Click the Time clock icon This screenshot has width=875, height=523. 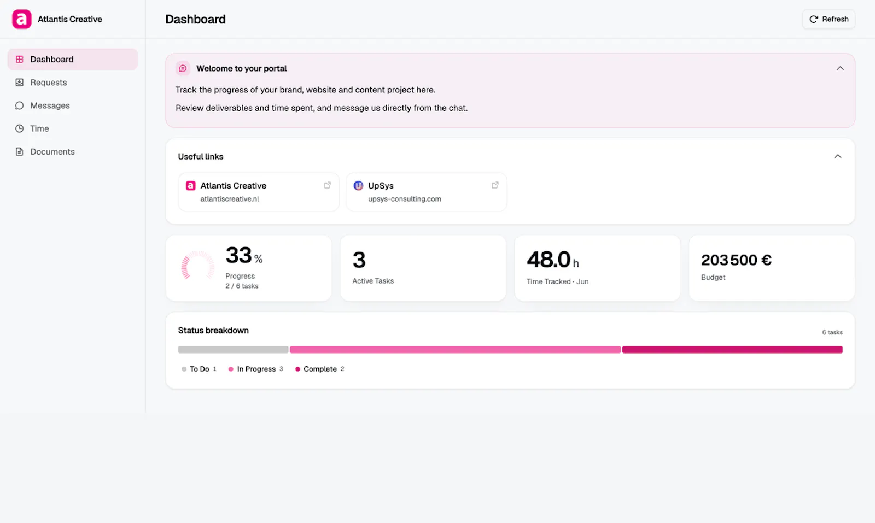coord(20,128)
